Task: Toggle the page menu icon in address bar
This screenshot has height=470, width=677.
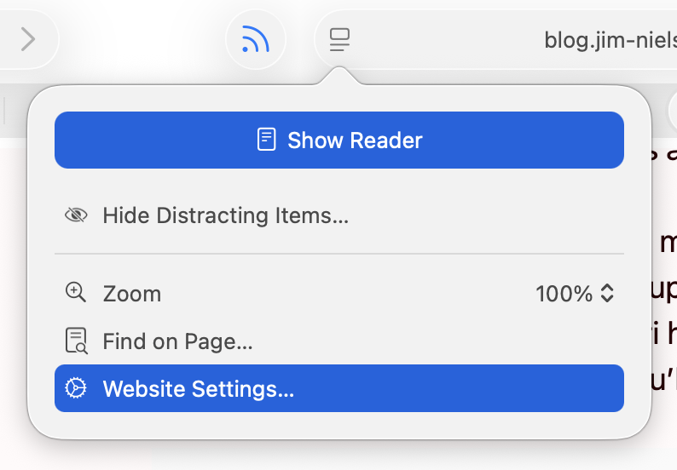Action: click(x=340, y=39)
